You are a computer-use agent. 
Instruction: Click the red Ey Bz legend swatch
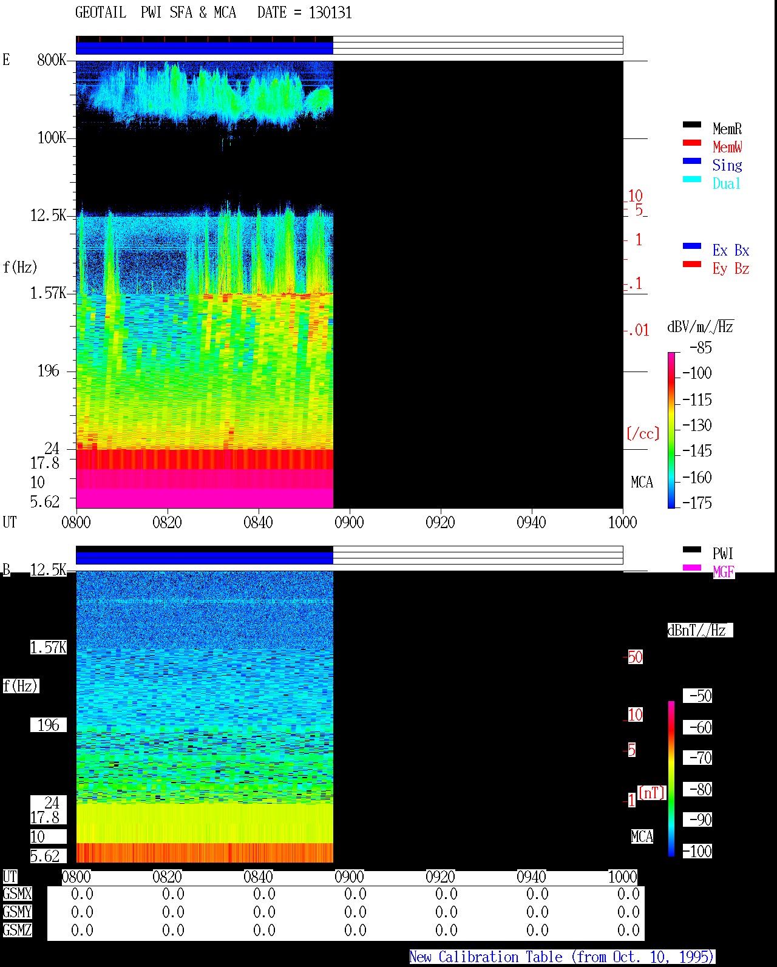(692, 264)
